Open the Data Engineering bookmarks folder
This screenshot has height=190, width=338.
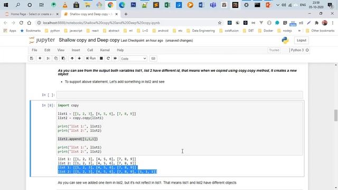tap(201, 31)
